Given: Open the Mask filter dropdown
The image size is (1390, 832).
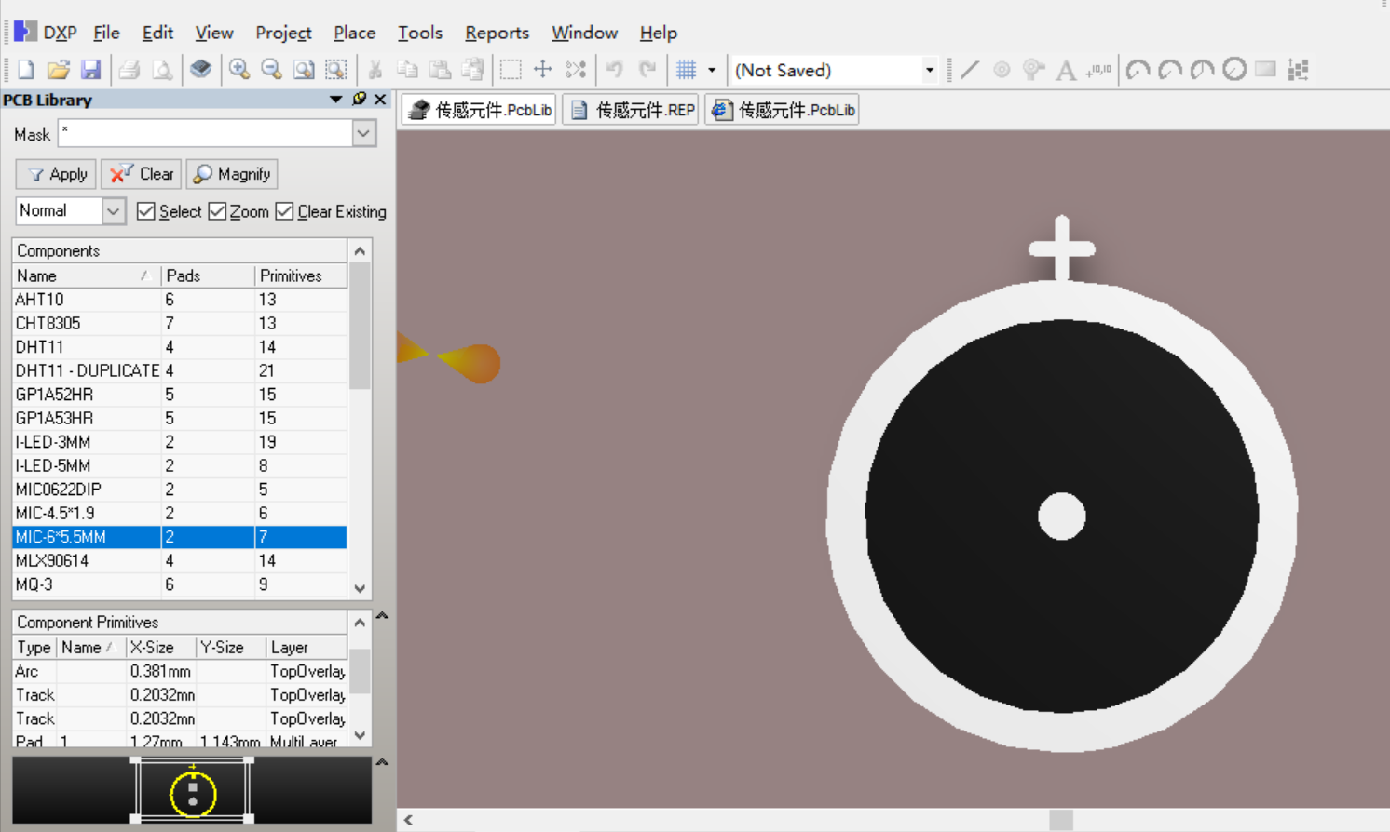Looking at the screenshot, I should click(363, 134).
